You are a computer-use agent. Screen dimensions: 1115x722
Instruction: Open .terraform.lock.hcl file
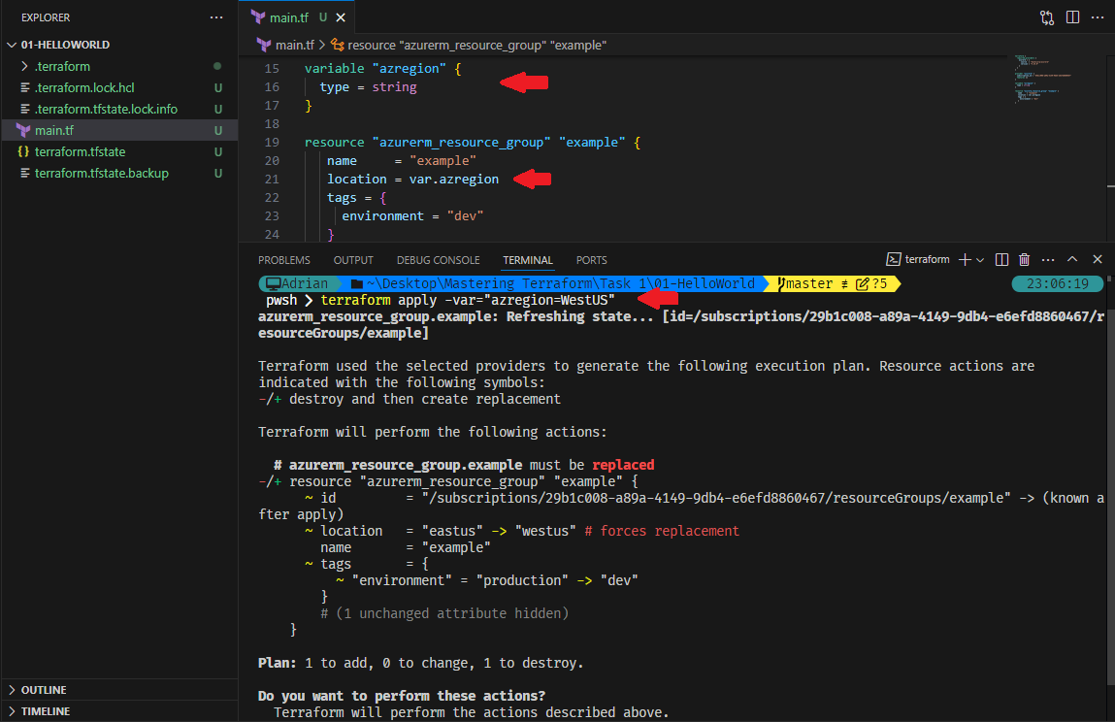coord(118,87)
